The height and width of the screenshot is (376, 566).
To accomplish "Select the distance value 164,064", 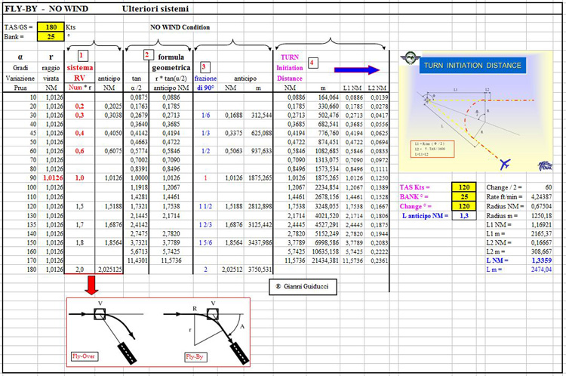I will pyautogui.click(x=328, y=97).
